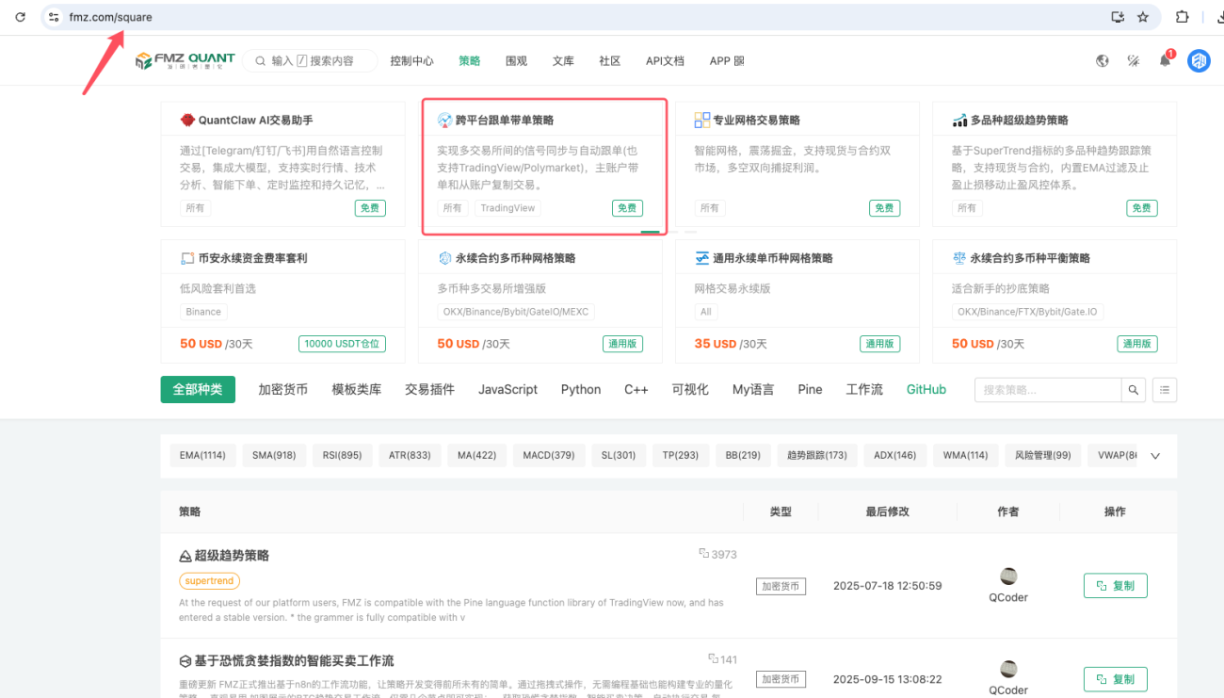Bookmark this page with the star icon

tap(1143, 17)
